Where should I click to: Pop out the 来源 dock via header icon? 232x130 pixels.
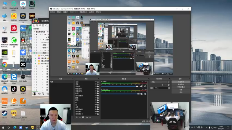99,79
